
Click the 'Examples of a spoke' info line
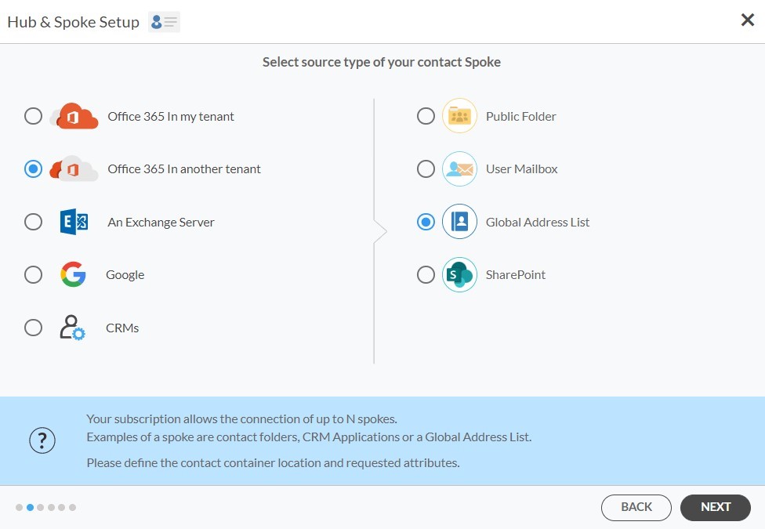tap(309, 437)
